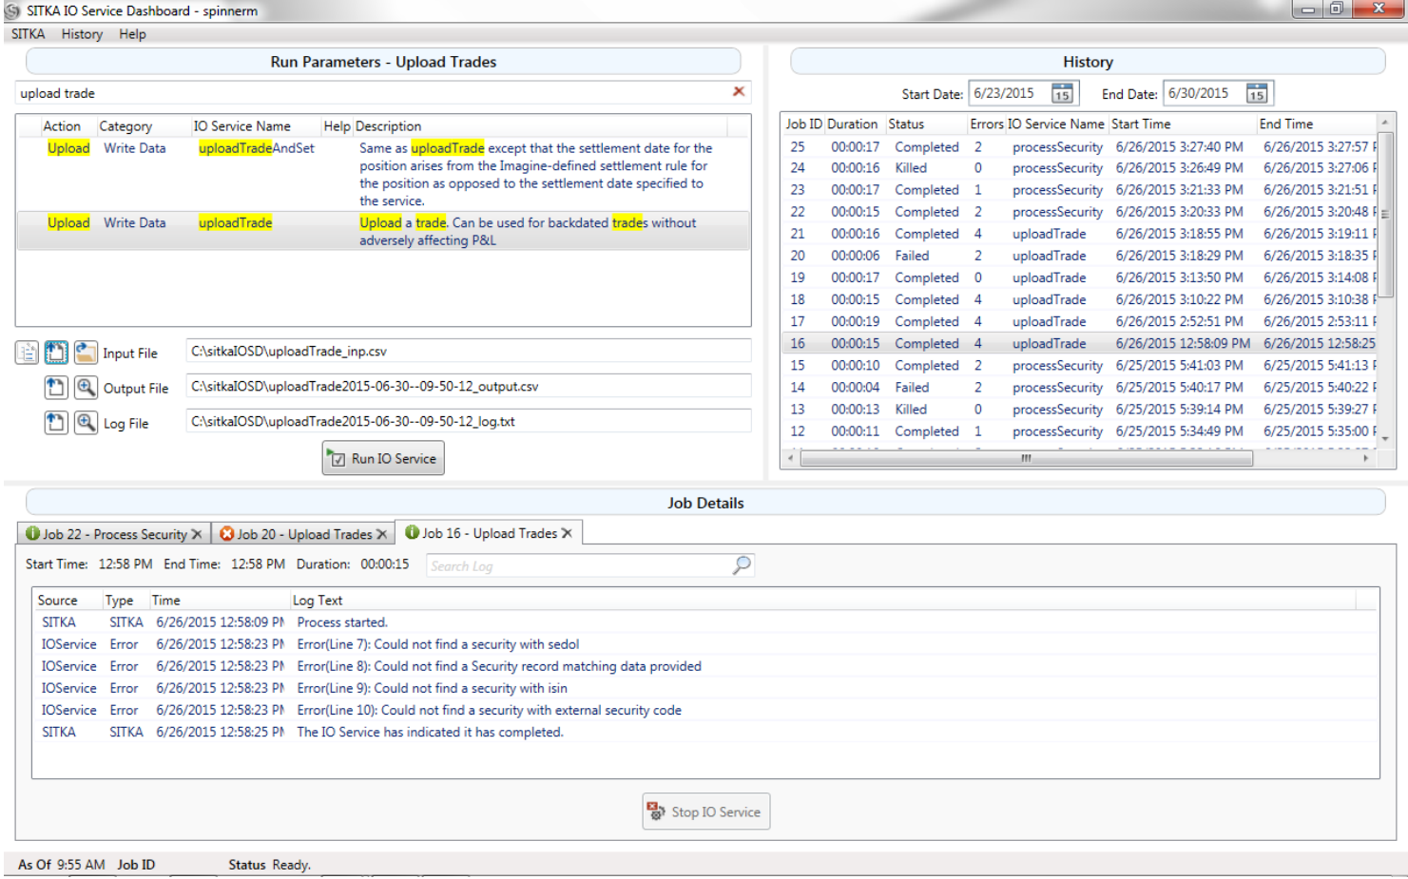Click the magnifier icon next to Output File
The width and height of the screenshot is (1408, 879).
point(86,388)
